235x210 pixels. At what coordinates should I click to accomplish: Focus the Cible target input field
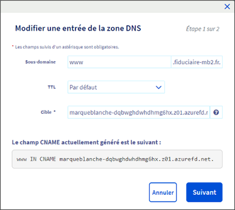(139, 112)
